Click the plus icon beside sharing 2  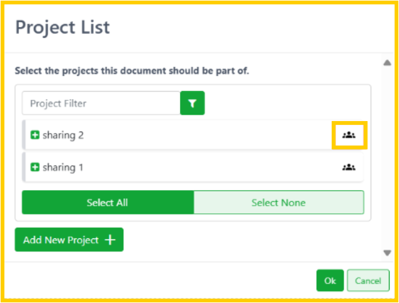coord(35,135)
